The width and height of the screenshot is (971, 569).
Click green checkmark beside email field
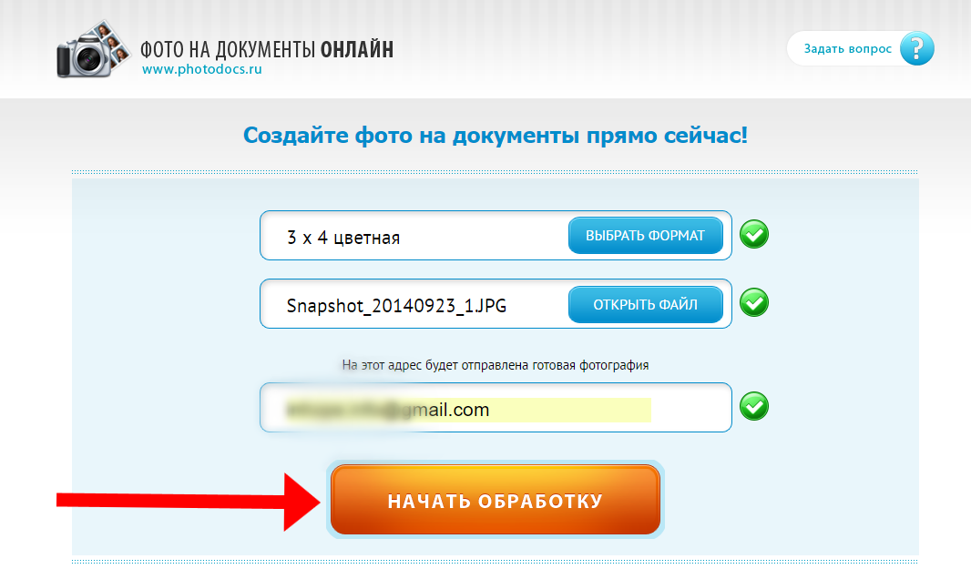tap(753, 407)
